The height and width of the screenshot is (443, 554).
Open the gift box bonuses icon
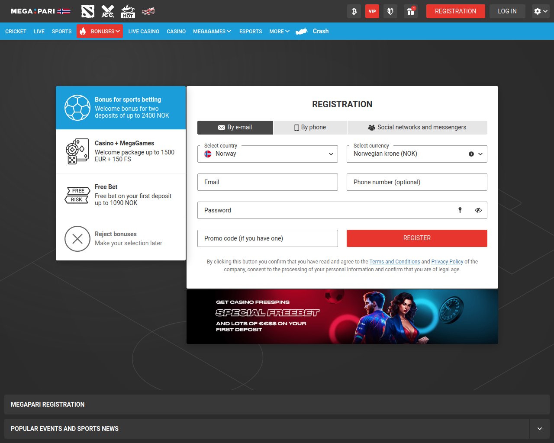coord(410,11)
